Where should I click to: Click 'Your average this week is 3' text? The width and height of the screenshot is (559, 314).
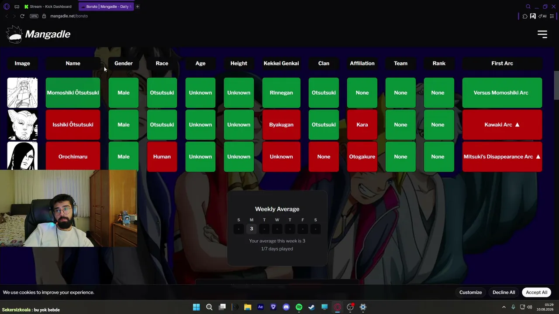click(277, 241)
